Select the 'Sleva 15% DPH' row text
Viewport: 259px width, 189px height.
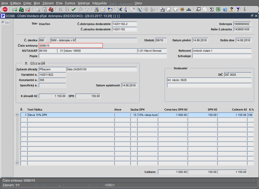70,115
